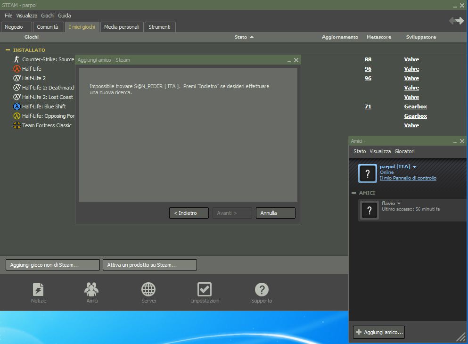Open the Guida menu
Viewport: 468px width, 344px height.
pyautogui.click(x=65, y=16)
